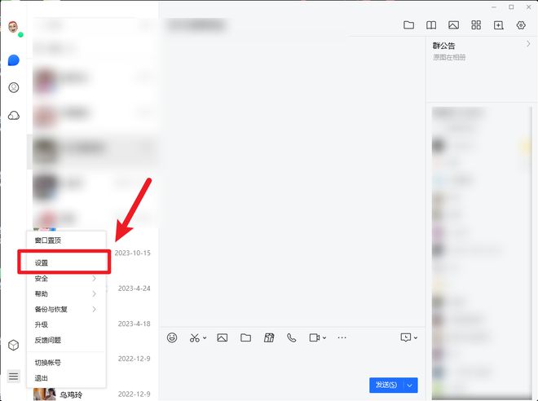This screenshot has width=538, height=401.
Task: Open message history icon
Action: pos(406,337)
